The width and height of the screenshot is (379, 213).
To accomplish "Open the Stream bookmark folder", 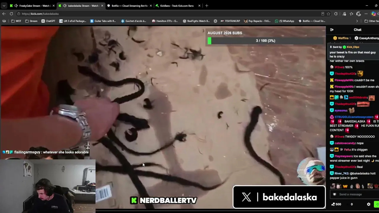I will (x=31, y=21).
